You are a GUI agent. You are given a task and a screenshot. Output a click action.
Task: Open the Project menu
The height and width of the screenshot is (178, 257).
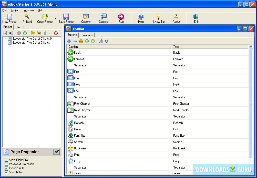tap(15, 10)
